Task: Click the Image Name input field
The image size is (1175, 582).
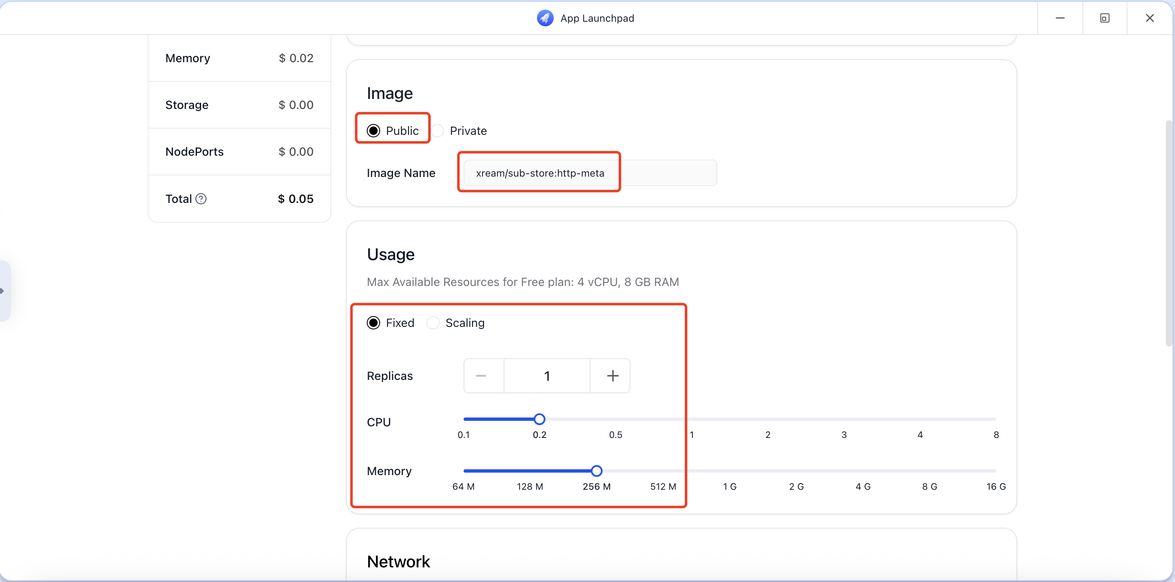Action: [589, 173]
